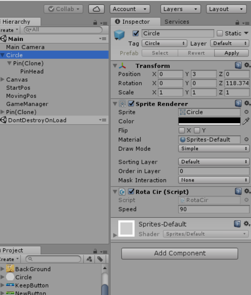Enable the Static checkbox
Image resolution: width=251 pixels, height=295 pixels.
220,33
